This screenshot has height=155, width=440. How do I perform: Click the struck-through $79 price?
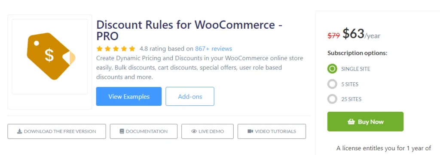(x=333, y=36)
